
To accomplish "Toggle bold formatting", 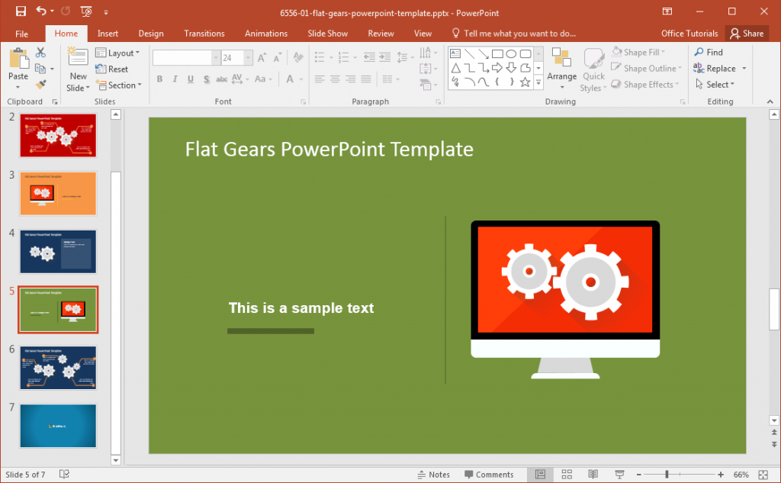I will pyautogui.click(x=159, y=79).
